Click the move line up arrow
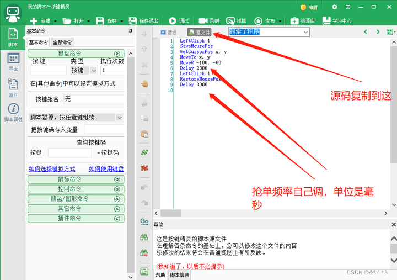This screenshot has height=280, width=397. pos(144,49)
